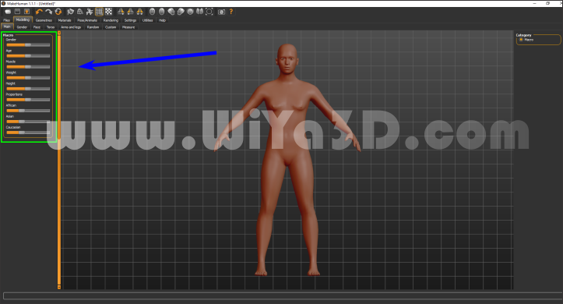Select the fourth head view icon
This screenshot has width=563, height=304.
click(181, 12)
